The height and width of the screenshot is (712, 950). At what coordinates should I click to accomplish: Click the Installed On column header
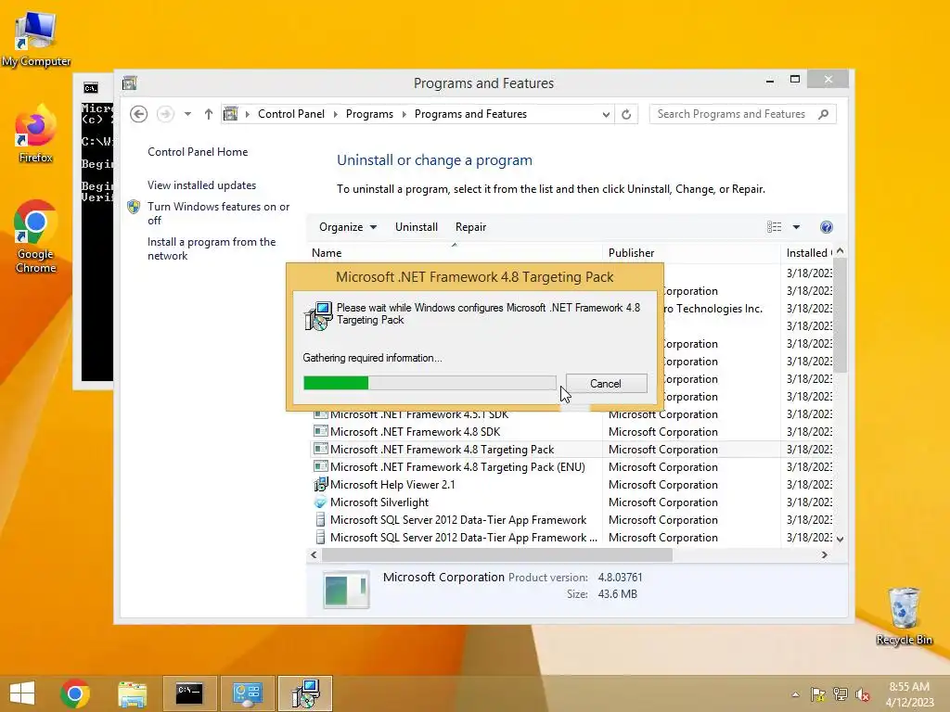808,253
